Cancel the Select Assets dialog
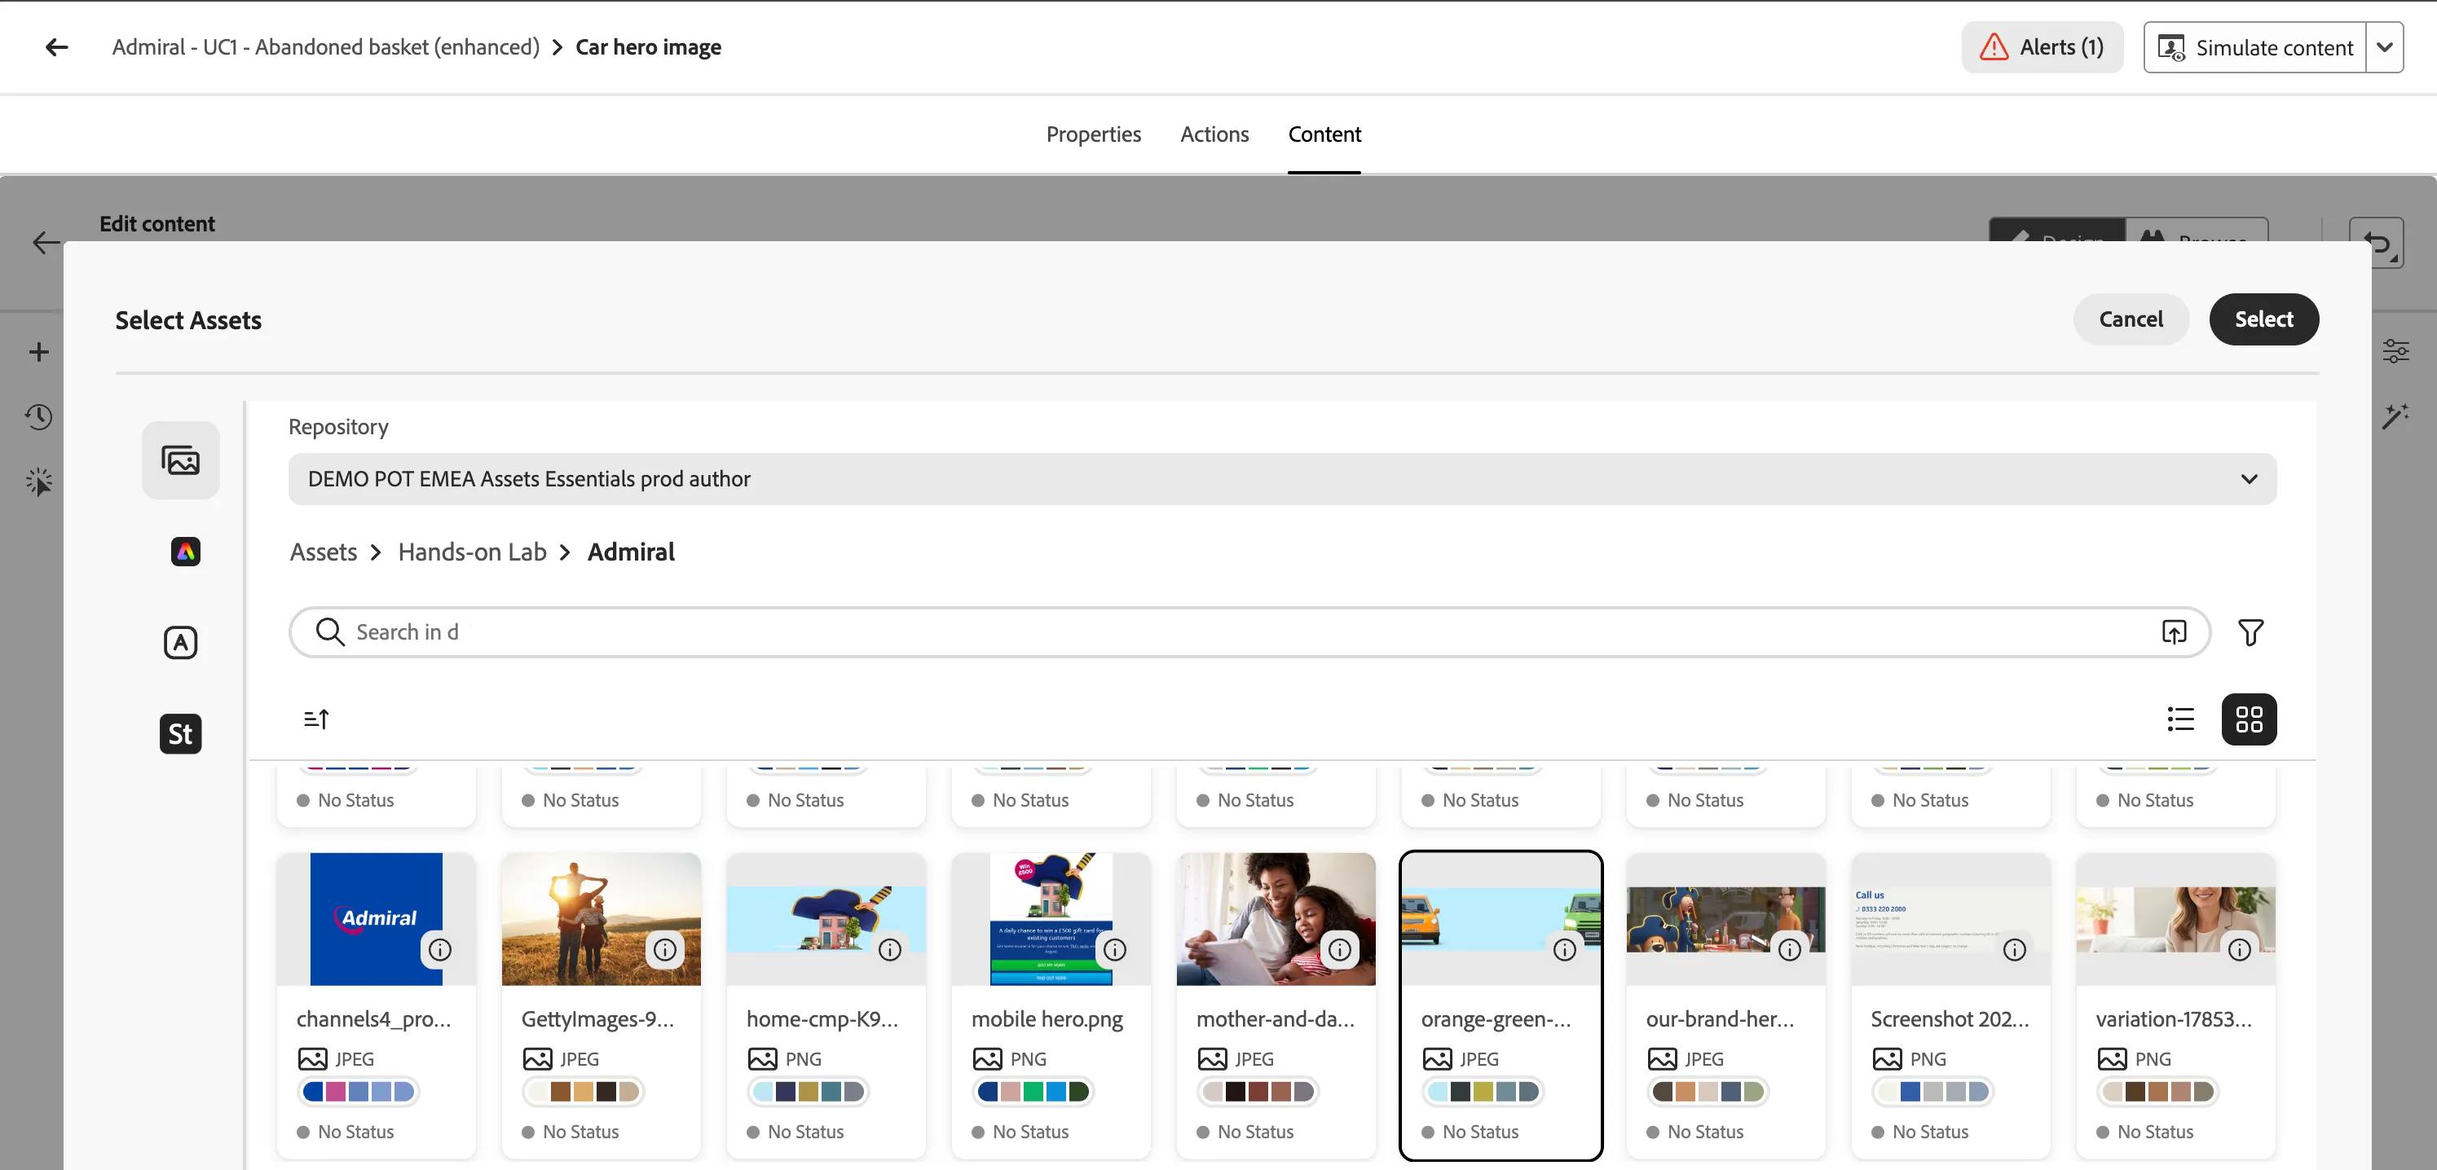 point(2131,319)
